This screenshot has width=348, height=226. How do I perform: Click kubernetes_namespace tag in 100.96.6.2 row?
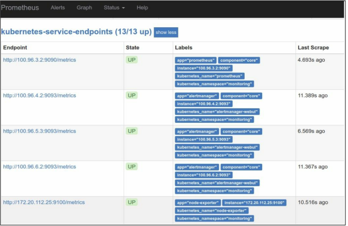[x=214, y=191]
